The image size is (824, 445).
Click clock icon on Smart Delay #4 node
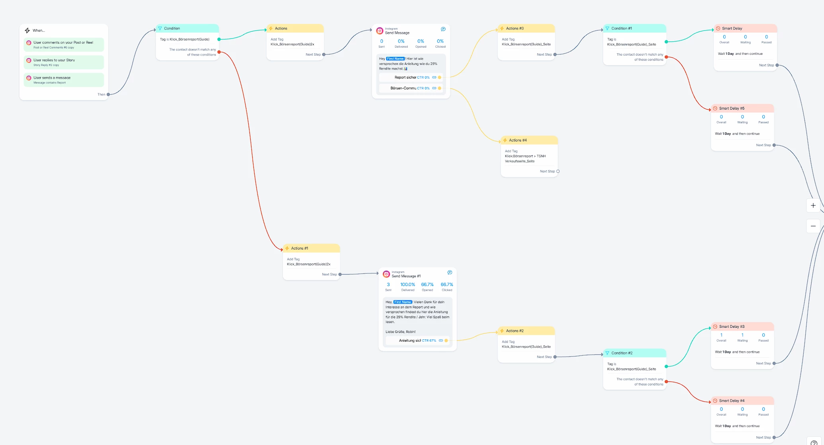coord(715,400)
